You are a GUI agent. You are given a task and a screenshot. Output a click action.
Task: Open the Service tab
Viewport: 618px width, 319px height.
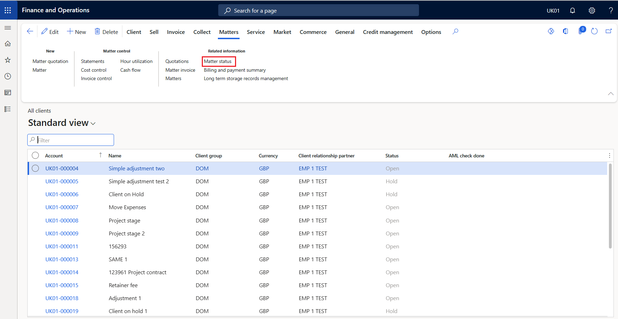pos(256,32)
